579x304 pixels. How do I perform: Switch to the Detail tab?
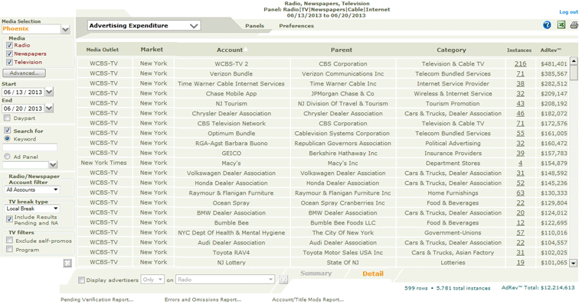point(372,273)
